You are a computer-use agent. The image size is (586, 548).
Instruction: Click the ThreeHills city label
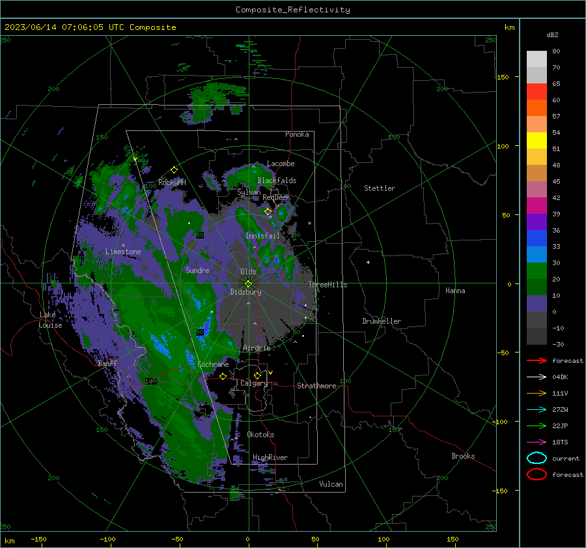tap(328, 285)
